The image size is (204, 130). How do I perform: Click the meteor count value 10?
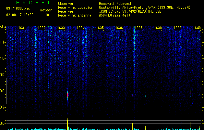pyautogui.click(x=47, y=15)
